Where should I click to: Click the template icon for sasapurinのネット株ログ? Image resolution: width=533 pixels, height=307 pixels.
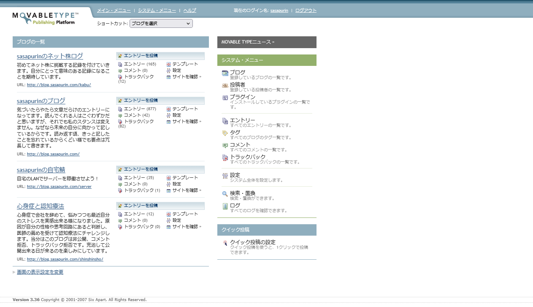click(x=169, y=65)
